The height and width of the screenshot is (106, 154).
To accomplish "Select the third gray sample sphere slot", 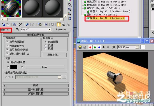I will click(x=53, y=9).
